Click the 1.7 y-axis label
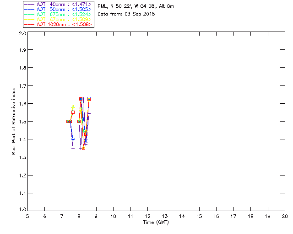 (22, 86)
